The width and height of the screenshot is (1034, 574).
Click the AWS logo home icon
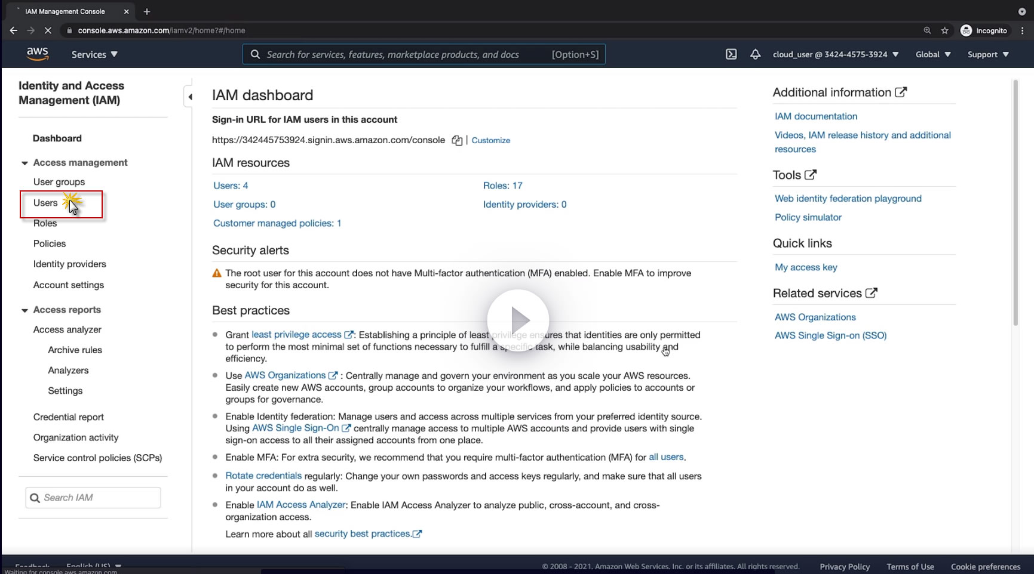[x=37, y=54]
